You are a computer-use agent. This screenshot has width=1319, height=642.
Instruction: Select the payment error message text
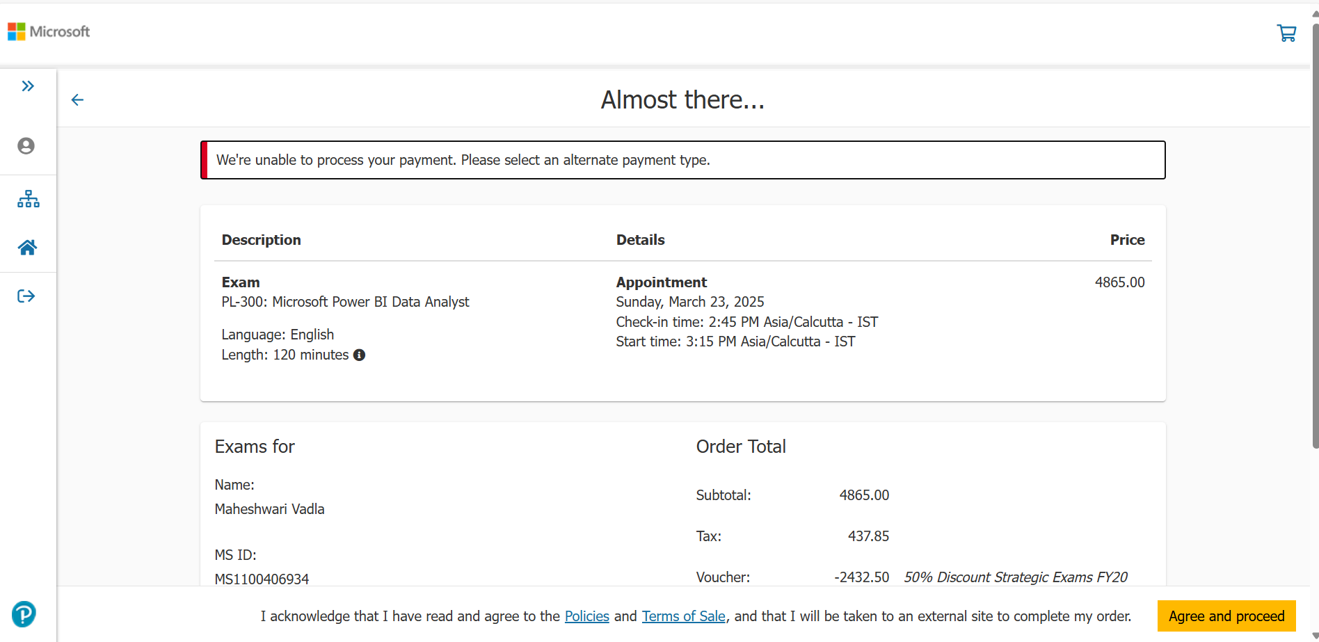pos(463,160)
